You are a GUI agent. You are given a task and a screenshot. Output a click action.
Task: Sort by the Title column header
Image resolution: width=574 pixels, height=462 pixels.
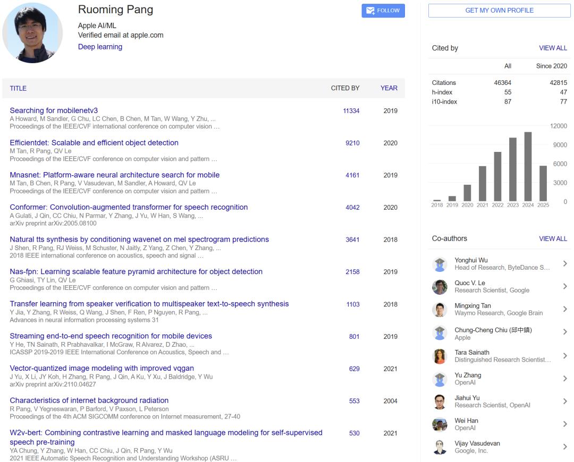pos(18,88)
